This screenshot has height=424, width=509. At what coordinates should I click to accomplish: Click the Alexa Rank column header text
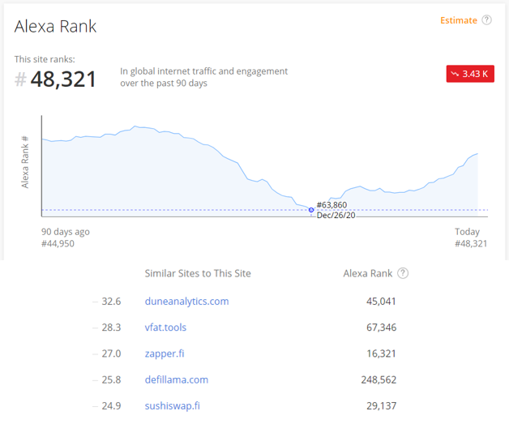368,273
